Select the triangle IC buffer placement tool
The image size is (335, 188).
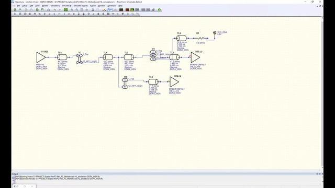pyautogui.click(x=15, y=14)
